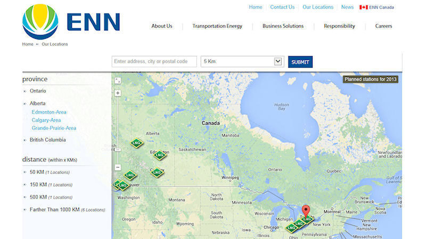Click the Home breadcrumb link
This screenshot has width=426, height=239.
click(28, 44)
